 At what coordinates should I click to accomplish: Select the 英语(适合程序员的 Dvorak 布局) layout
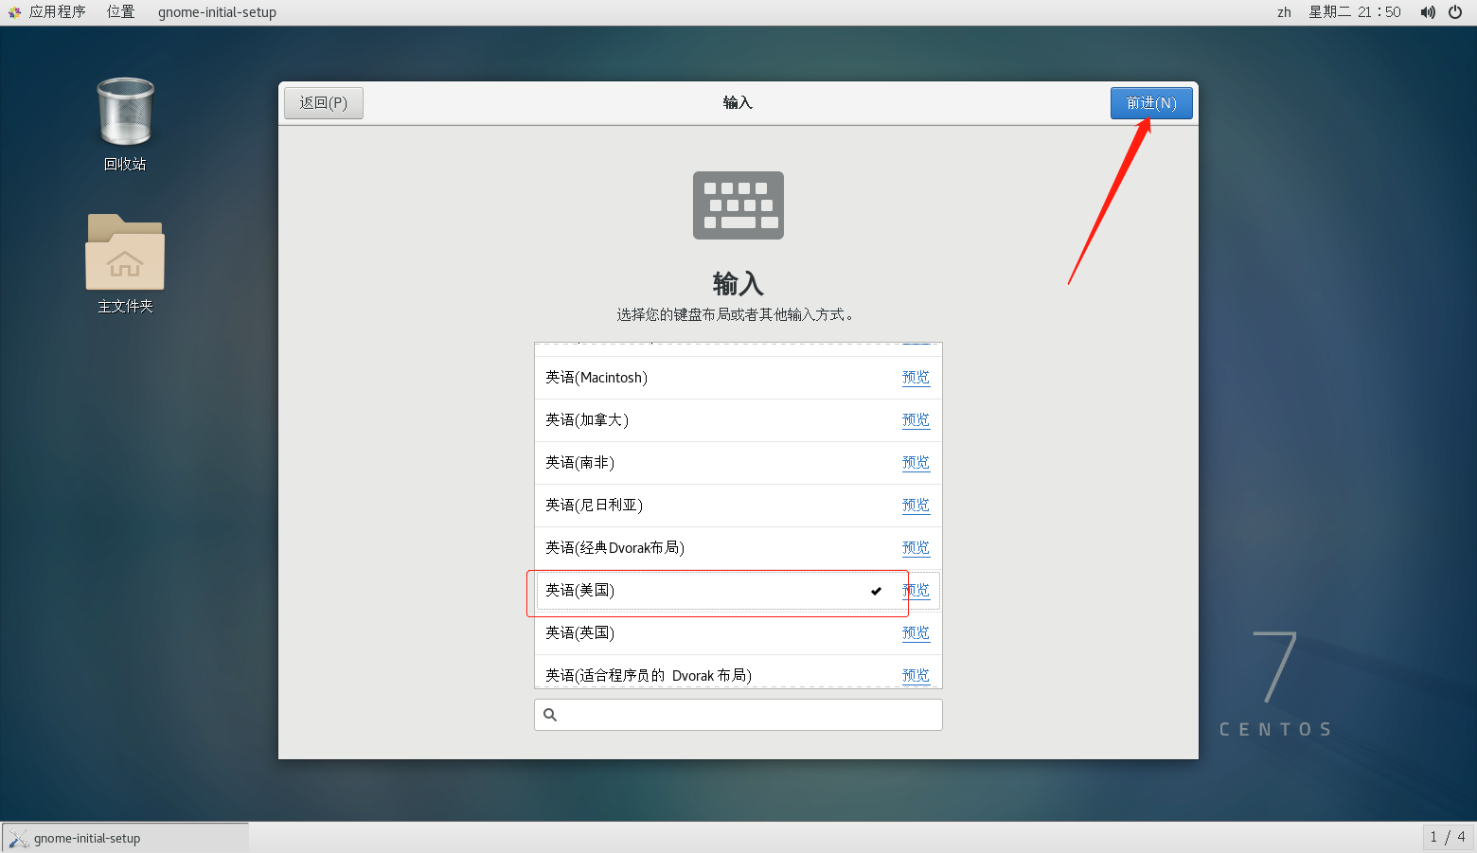[738, 672]
